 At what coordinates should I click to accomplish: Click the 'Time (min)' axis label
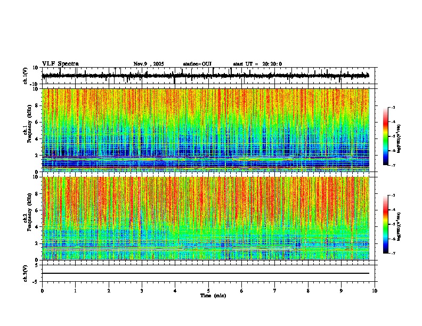coord(213,296)
